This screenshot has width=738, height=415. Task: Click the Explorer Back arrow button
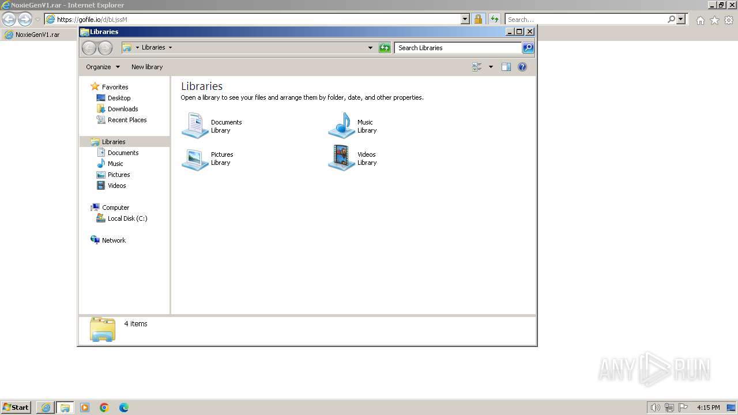89,48
